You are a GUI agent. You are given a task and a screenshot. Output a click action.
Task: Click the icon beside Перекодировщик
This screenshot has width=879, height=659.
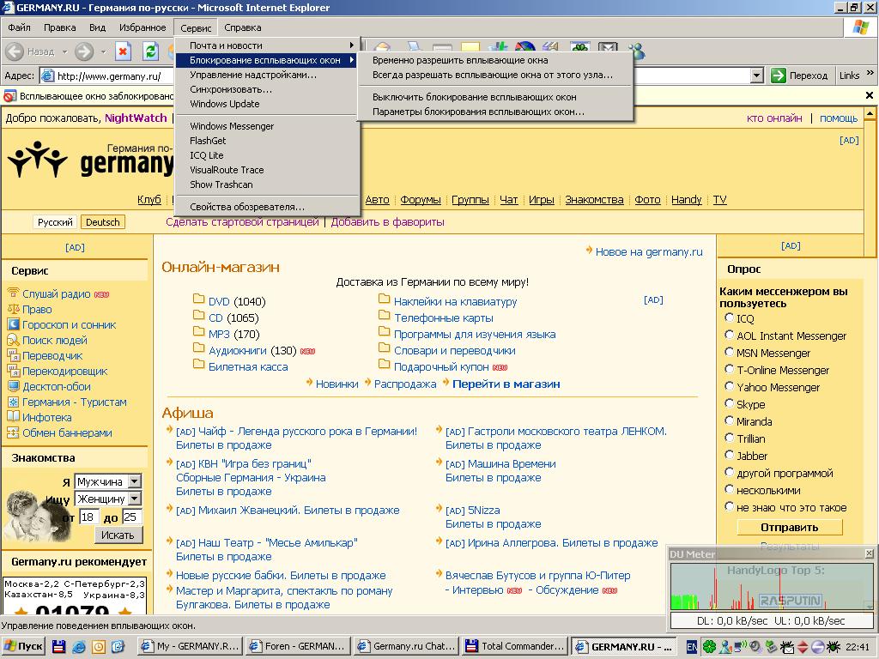point(13,371)
